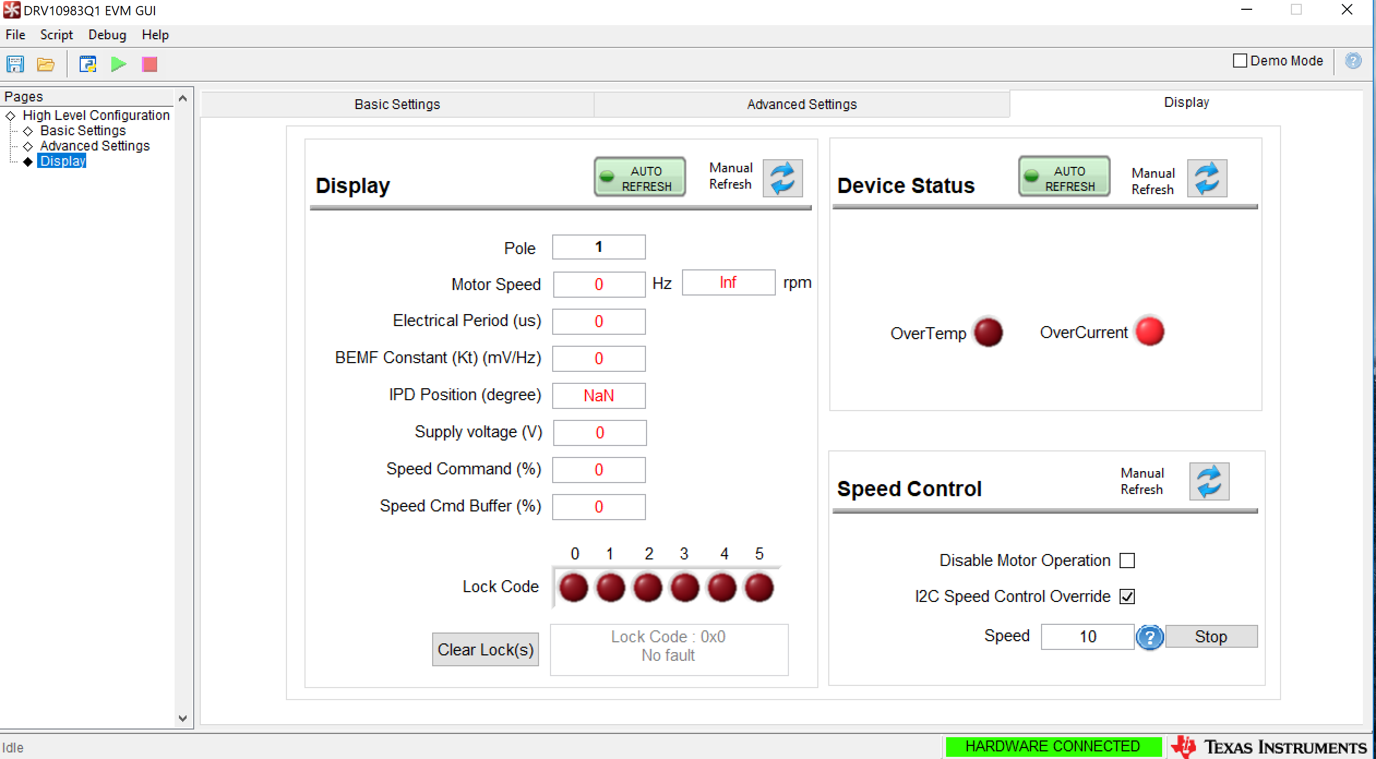Click Lock Code indicator 3
This screenshot has height=759, width=1376.
[685, 587]
